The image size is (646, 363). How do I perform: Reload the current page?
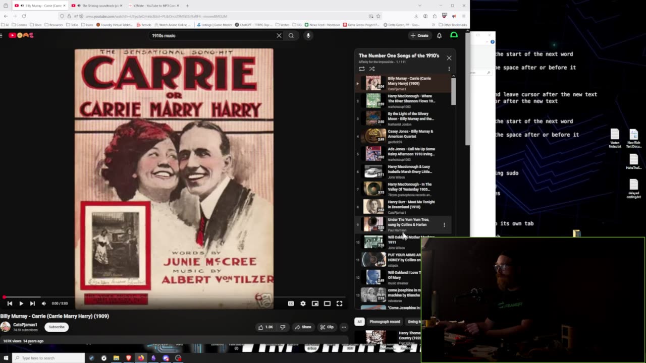coord(24,16)
